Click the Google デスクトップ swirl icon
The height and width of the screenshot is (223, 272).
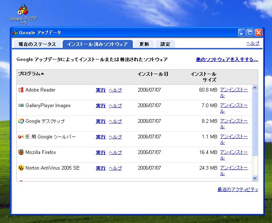coord(21,121)
